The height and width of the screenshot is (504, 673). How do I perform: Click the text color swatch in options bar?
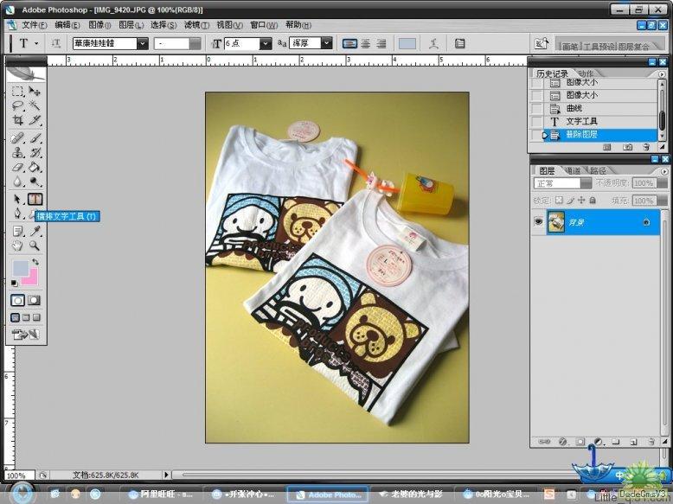pos(407,43)
